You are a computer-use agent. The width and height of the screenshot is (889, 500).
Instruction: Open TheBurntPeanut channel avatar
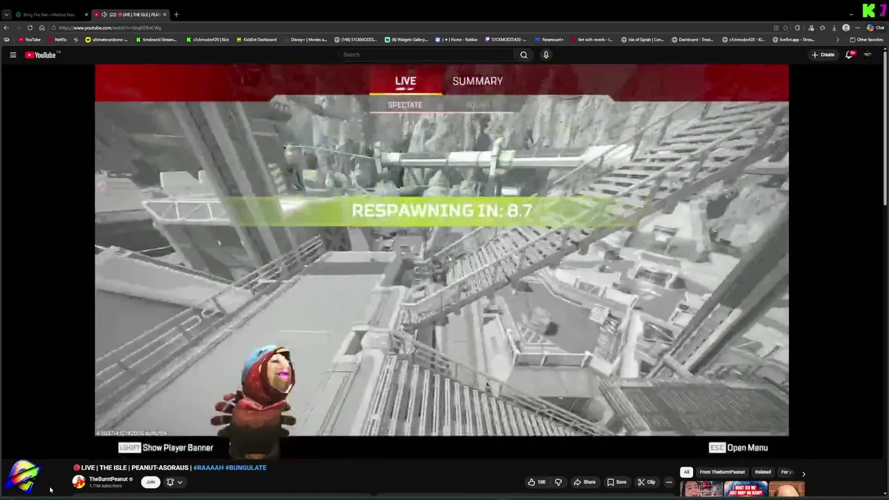79,482
